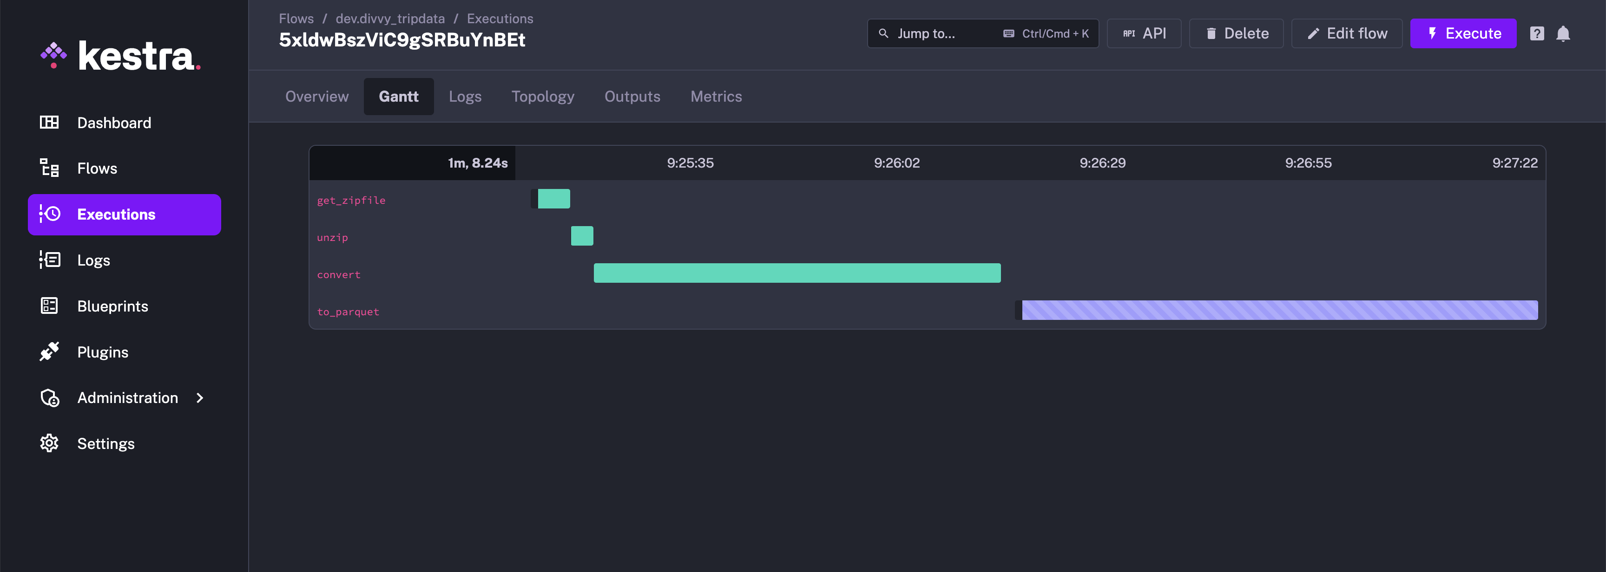
Task: Switch to the Topology tab
Action: 542,97
